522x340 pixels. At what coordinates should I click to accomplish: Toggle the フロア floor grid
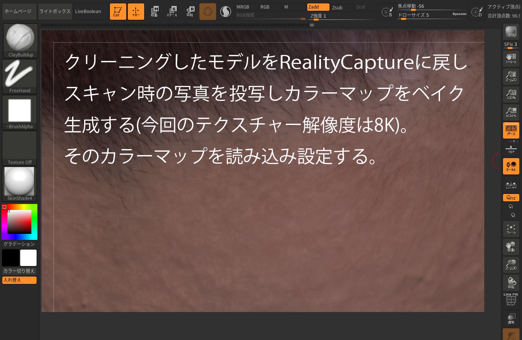[511, 148]
